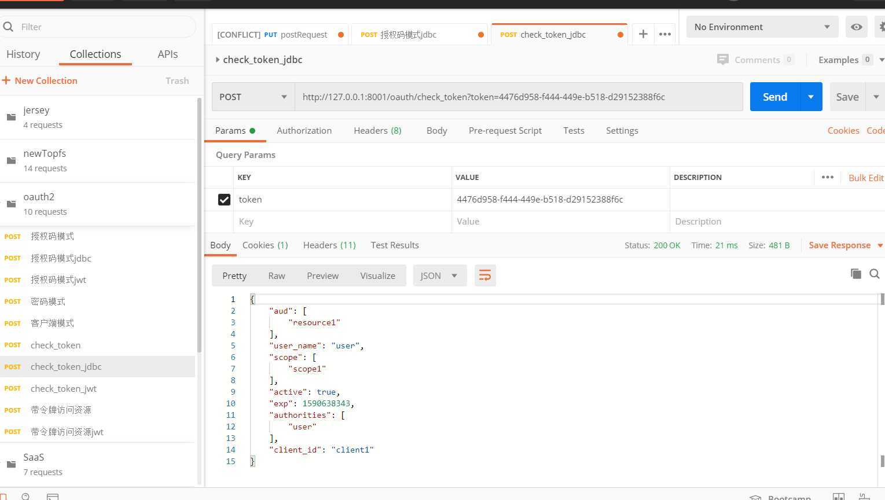Open the HTTP method POST dropdown
This screenshot has width=885, height=500.
coord(254,97)
